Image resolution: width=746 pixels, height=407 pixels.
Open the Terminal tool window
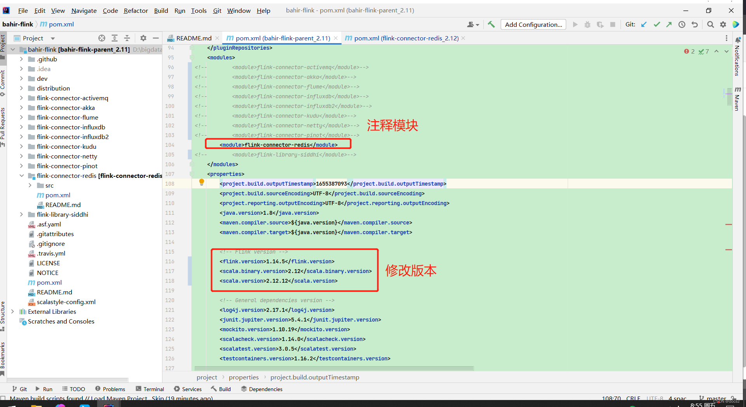click(x=150, y=389)
